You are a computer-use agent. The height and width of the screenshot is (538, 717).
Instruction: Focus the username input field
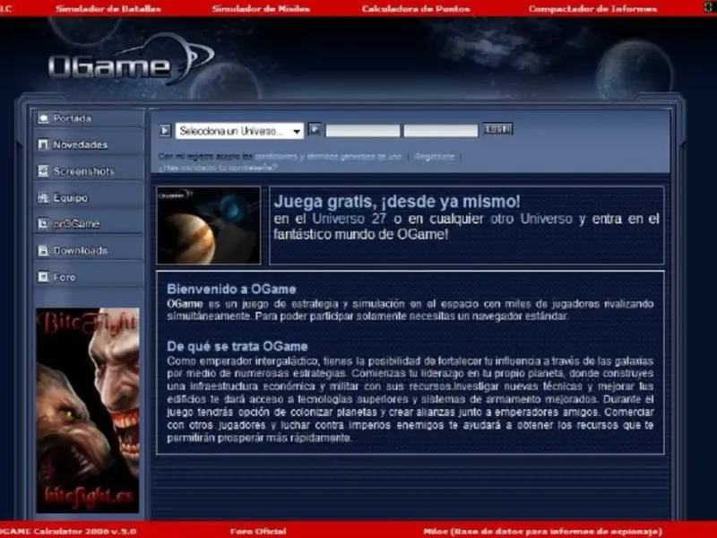pos(363,131)
